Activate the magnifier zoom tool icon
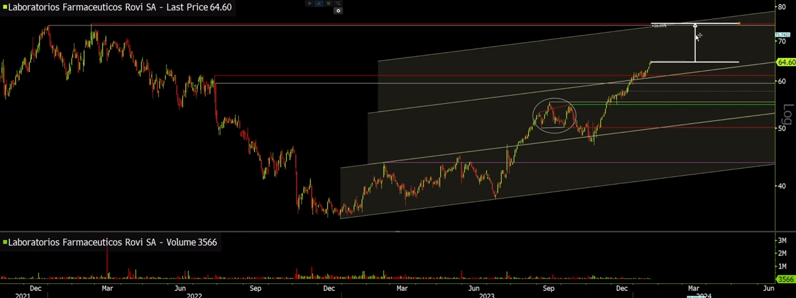The height and width of the screenshot is (298, 796). coord(338,3)
